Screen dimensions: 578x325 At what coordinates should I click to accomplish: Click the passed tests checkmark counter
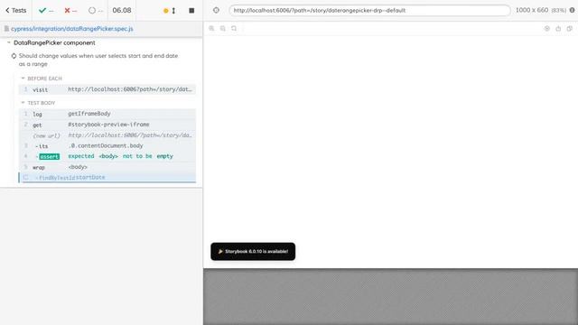coord(46,10)
